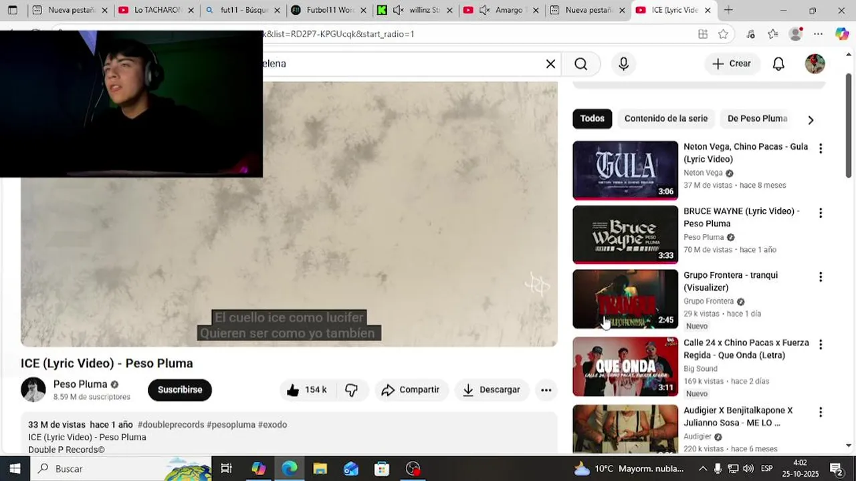Open Outlook from the taskbar
856x481 pixels.
pos(351,469)
